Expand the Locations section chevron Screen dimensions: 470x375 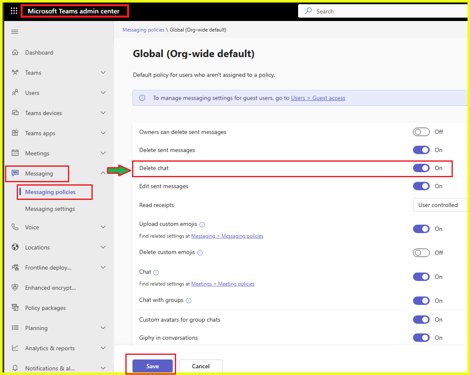[x=103, y=247]
